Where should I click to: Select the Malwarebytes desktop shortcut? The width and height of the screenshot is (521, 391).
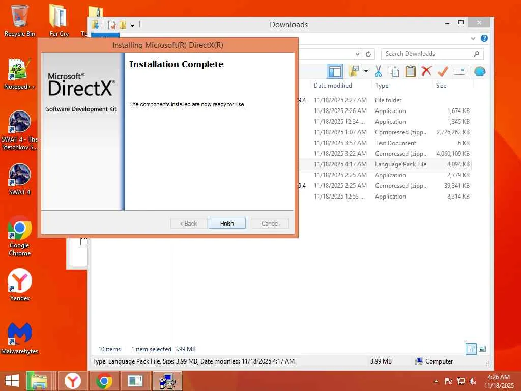pos(20,338)
